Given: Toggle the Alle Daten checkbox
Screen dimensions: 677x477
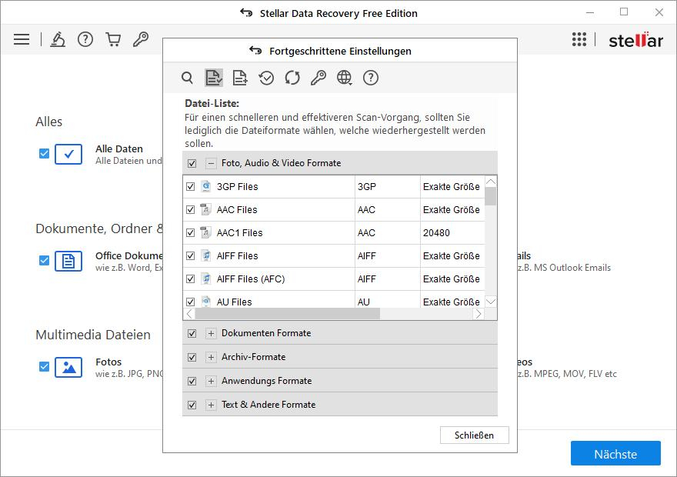Looking at the screenshot, I should click(45, 154).
